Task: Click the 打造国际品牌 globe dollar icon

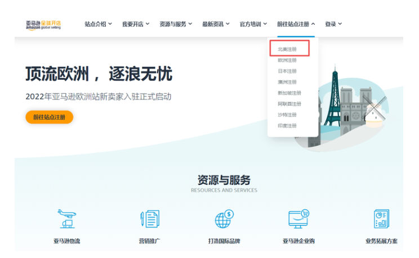Action: point(224,219)
